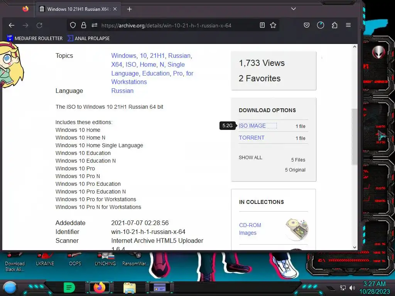Image resolution: width=395 pixels, height=296 pixels.
Task: Click the vertical scrollbar thumb
Action: coord(355,137)
